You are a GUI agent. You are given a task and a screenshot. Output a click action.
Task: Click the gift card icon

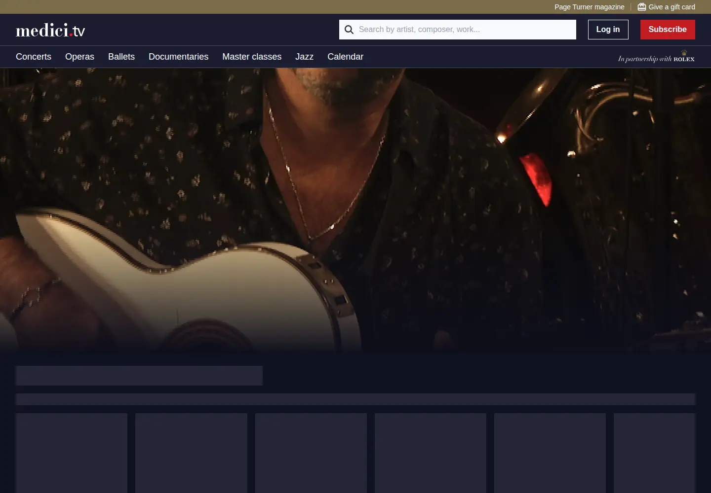click(642, 7)
